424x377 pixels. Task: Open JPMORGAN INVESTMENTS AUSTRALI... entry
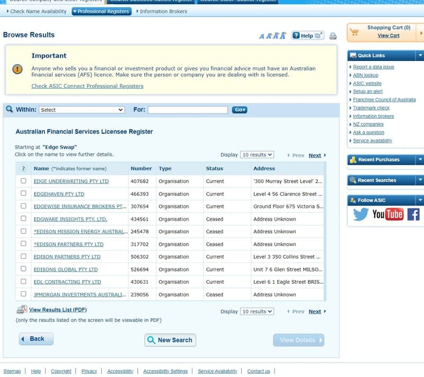click(80, 294)
